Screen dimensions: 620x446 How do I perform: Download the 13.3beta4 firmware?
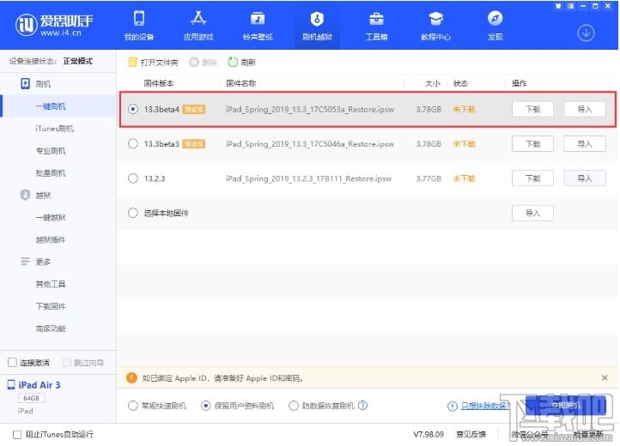(x=532, y=109)
